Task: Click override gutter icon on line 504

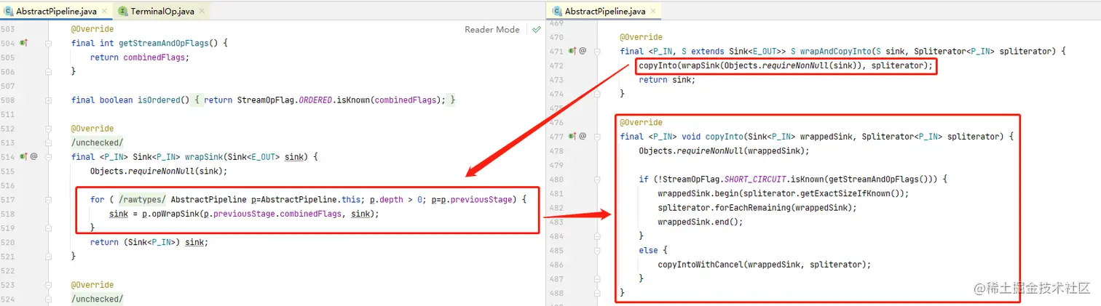Action: [24, 43]
